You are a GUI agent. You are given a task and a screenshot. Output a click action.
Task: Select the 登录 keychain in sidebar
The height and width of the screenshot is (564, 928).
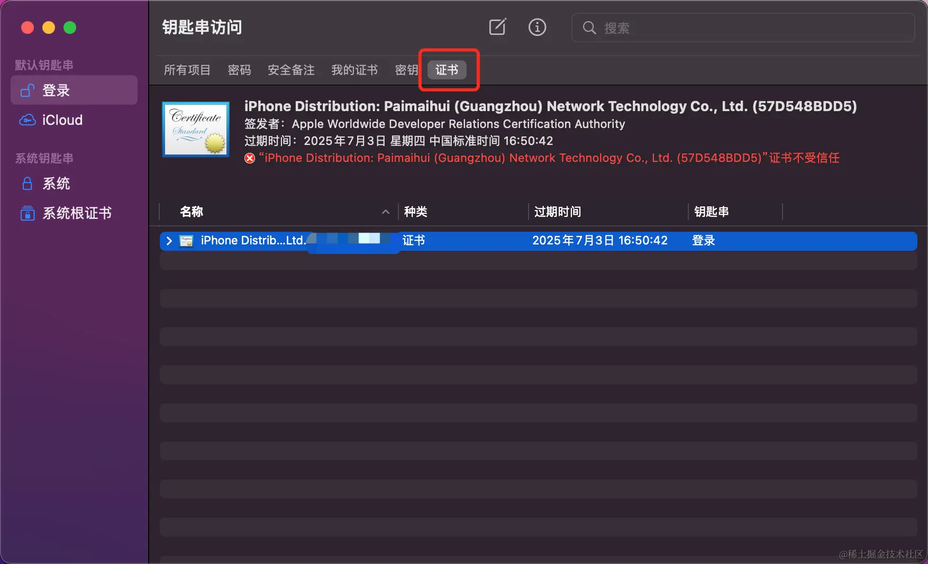tap(74, 90)
